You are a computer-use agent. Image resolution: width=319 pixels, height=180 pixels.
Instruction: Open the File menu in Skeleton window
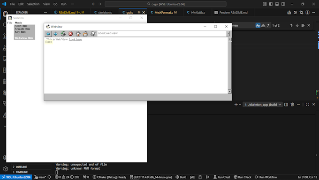pyautogui.click(x=10, y=23)
